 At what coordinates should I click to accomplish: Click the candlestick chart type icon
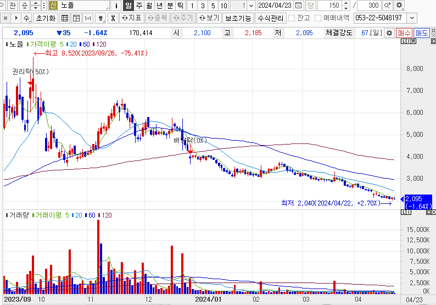(x=100, y=18)
